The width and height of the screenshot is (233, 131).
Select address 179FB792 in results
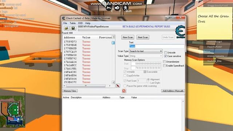(70, 59)
